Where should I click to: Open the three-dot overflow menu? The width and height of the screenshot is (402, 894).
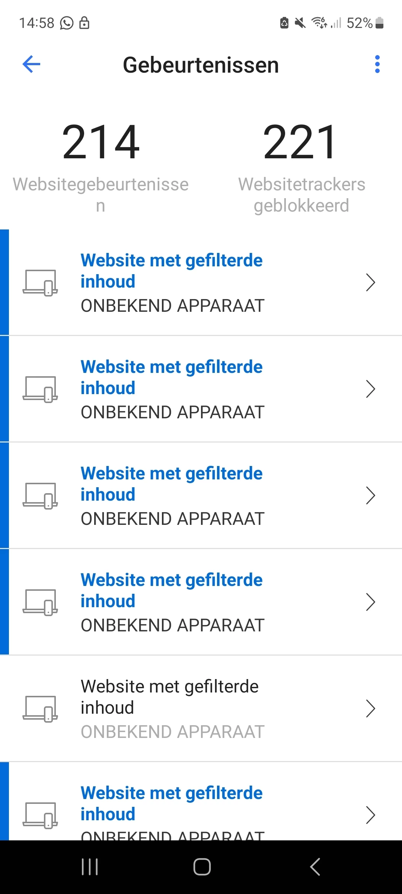point(377,64)
